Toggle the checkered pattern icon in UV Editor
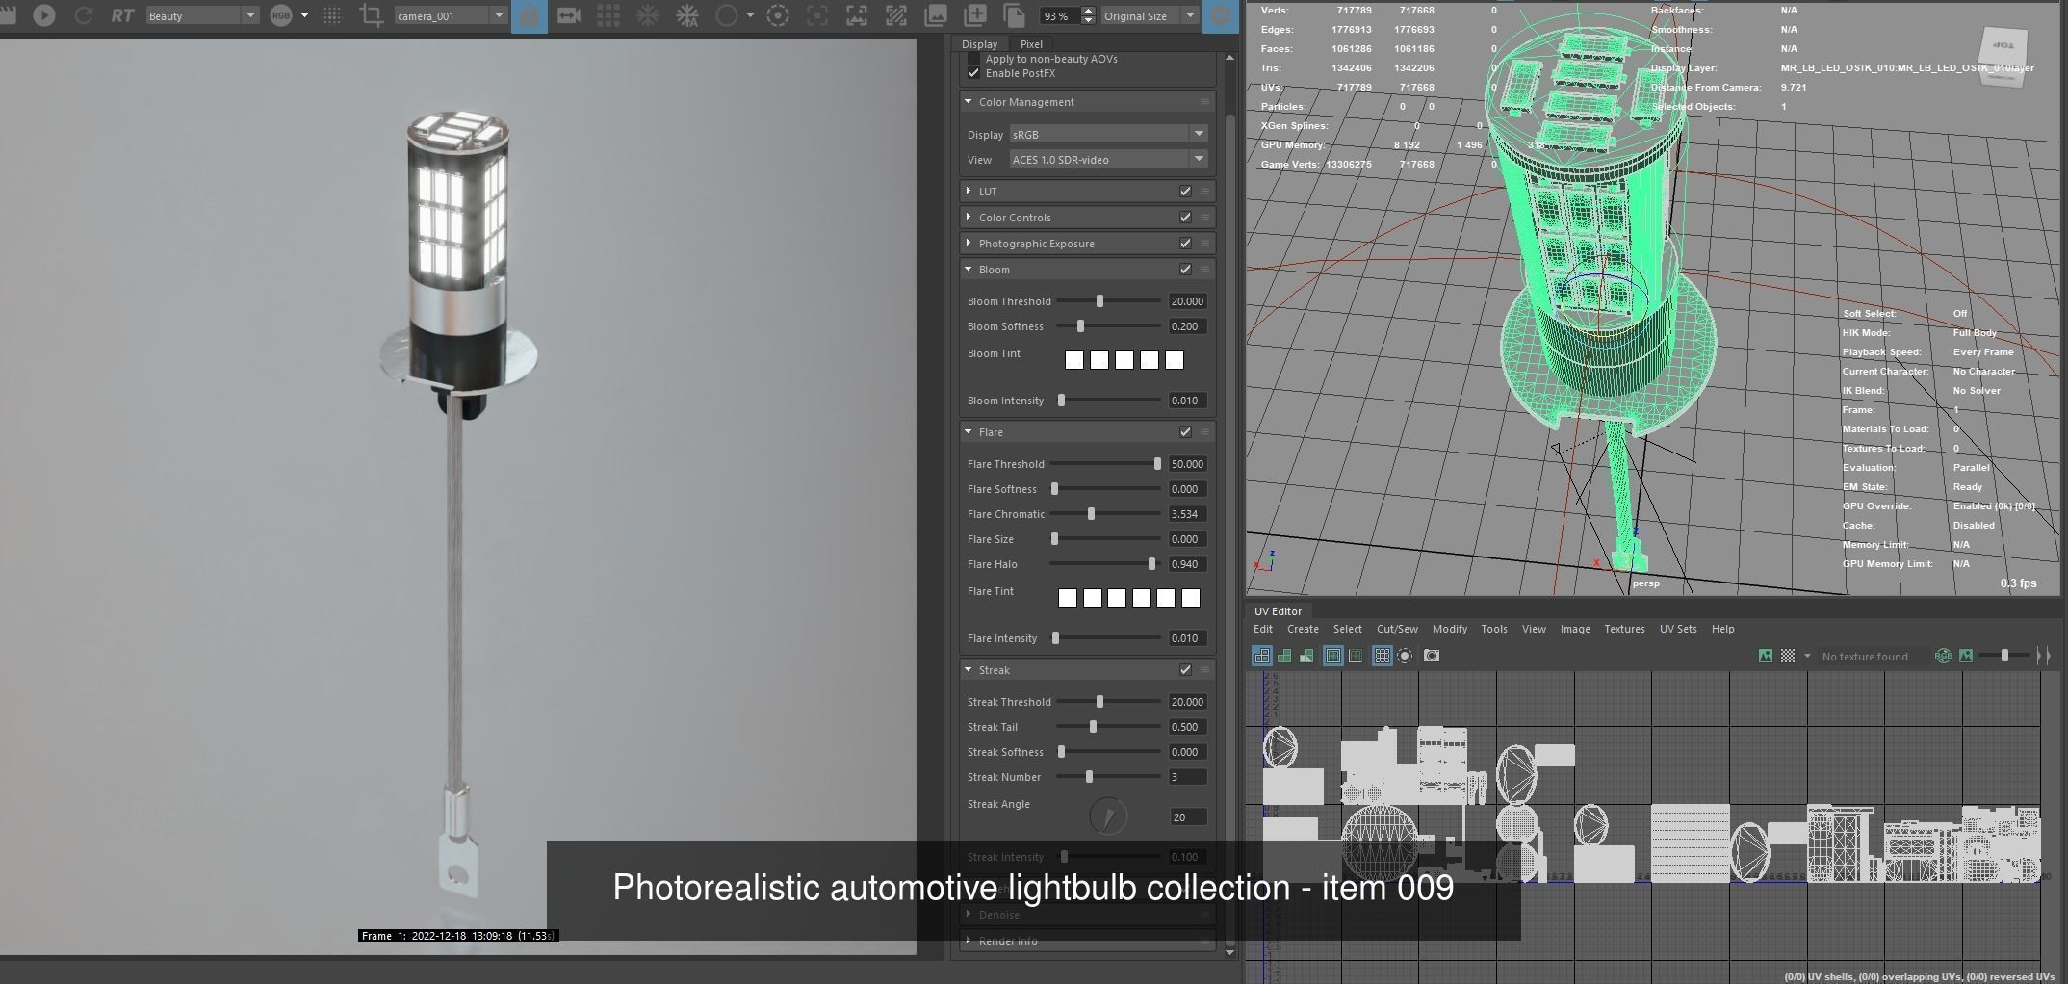Image resolution: width=2068 pixels, height=984 pixels. click(1788, 656)
